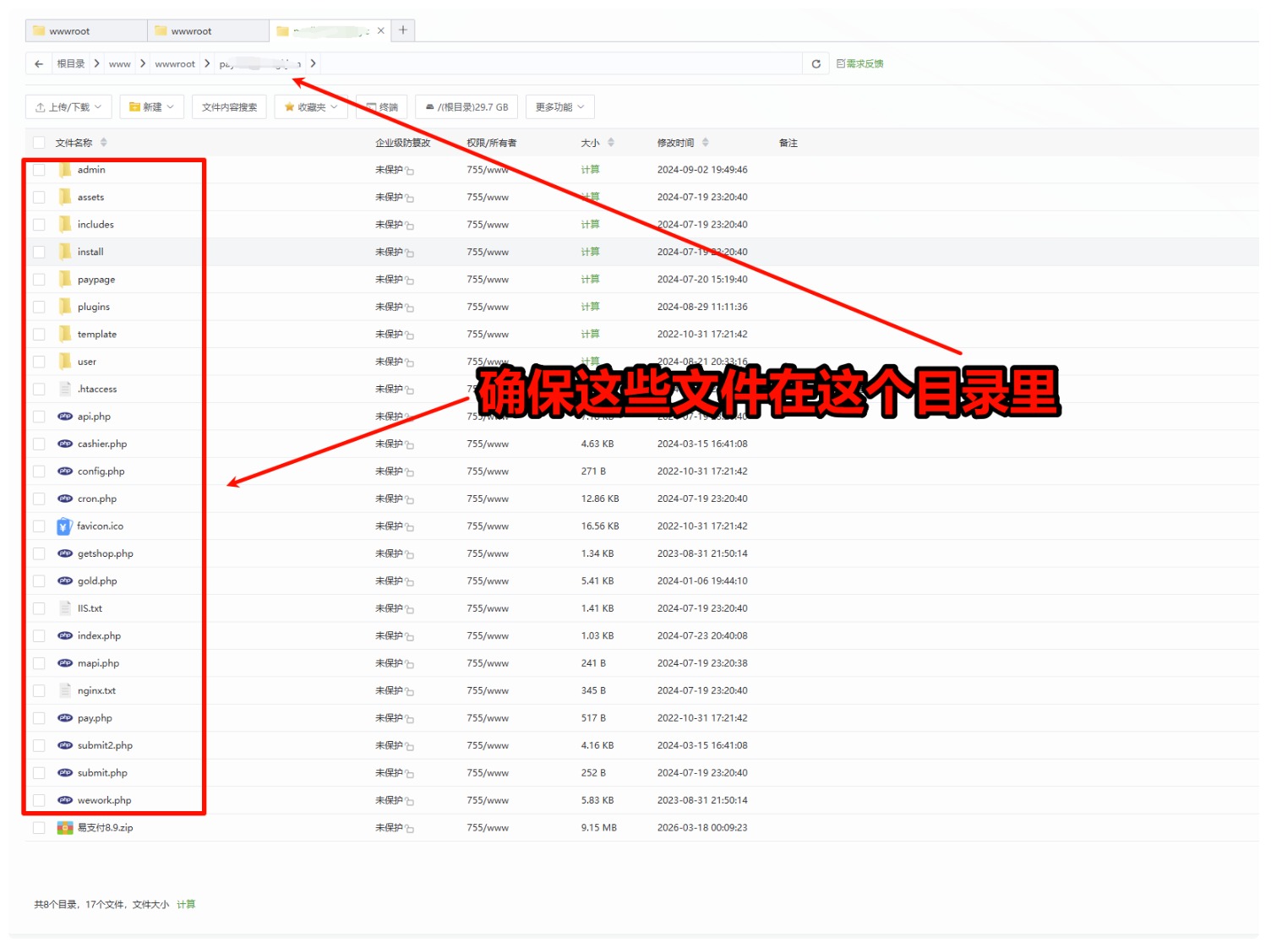Screen dimensions: 1271x948
Task: Switch to the first wwwroot tab
Action: click(x=85, y=31)
